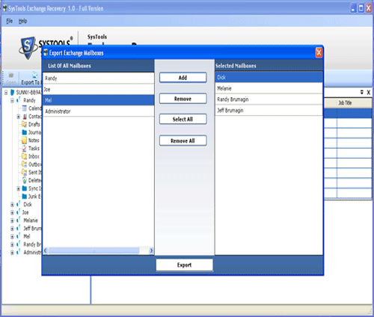Select Dick mailbox in the tree

[x=28, y=204]
